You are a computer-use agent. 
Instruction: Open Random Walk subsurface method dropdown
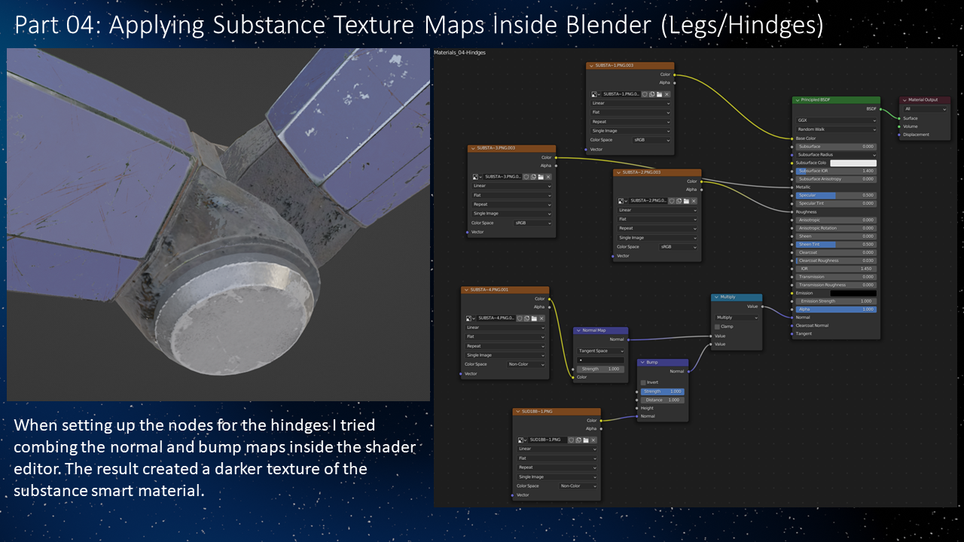(x=836, y=129)
